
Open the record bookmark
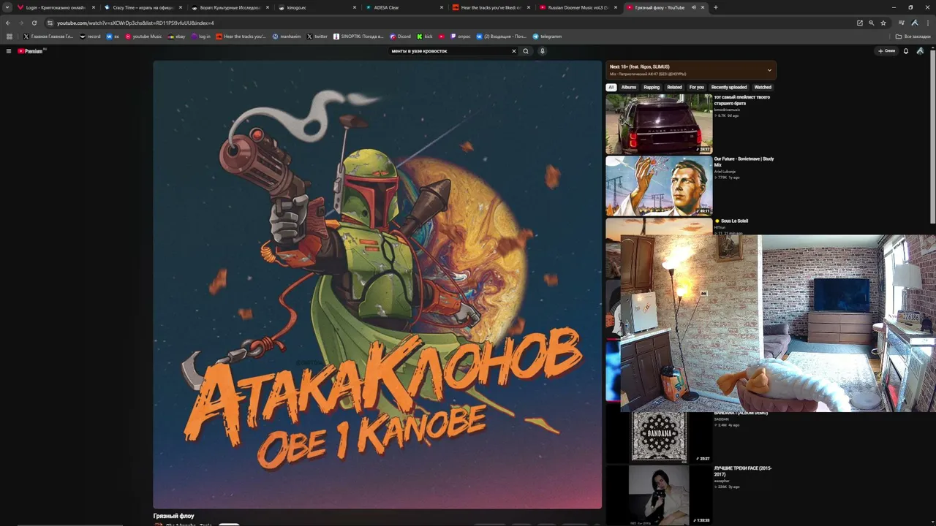click(90, 37)
